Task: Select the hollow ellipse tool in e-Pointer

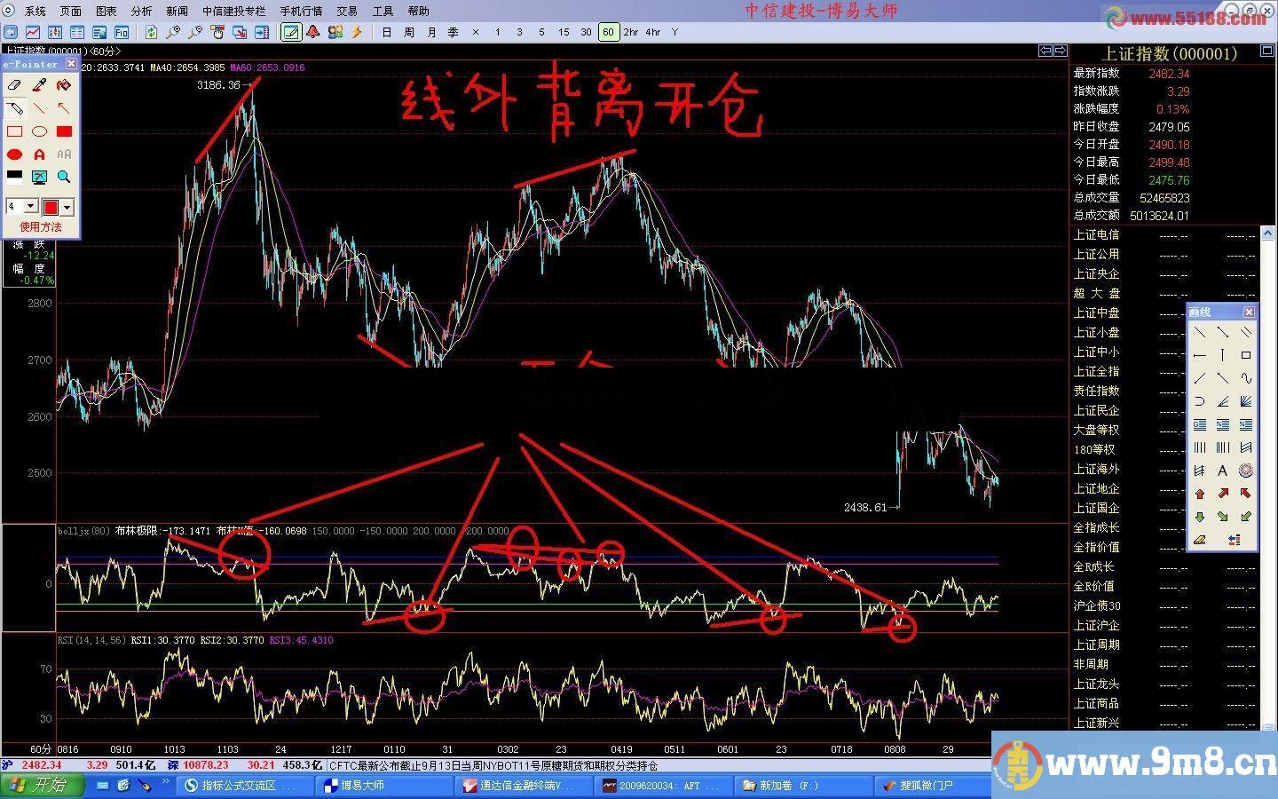Action: (39, 131)
